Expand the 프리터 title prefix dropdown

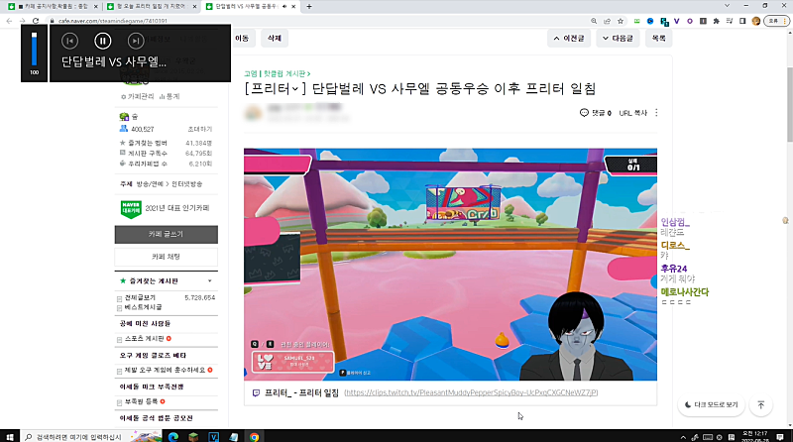[x=294, y=89]
